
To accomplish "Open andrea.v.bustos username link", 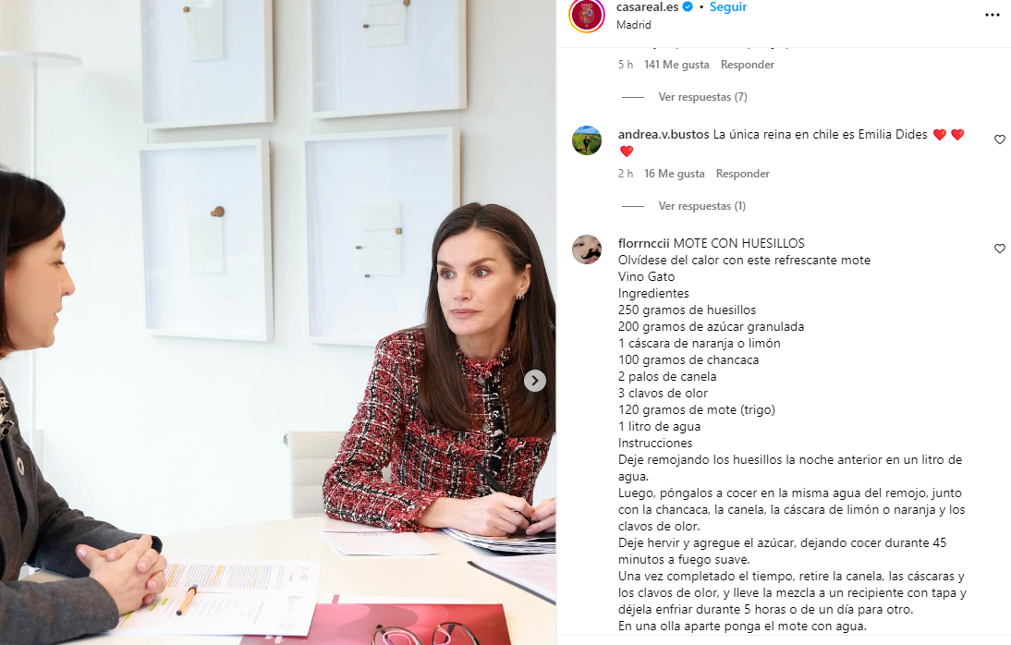I will [664, 134].
